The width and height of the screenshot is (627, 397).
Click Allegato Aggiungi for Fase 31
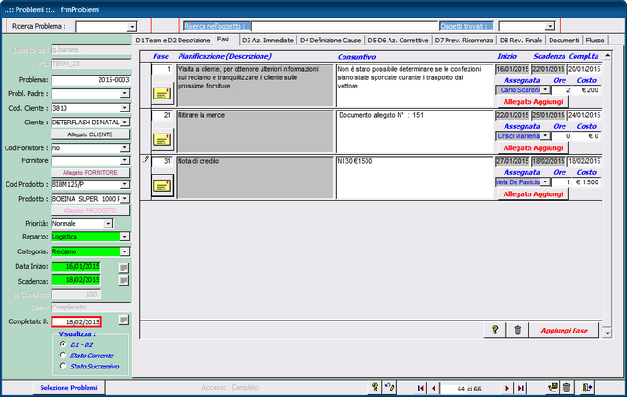[x=533, y=194]
